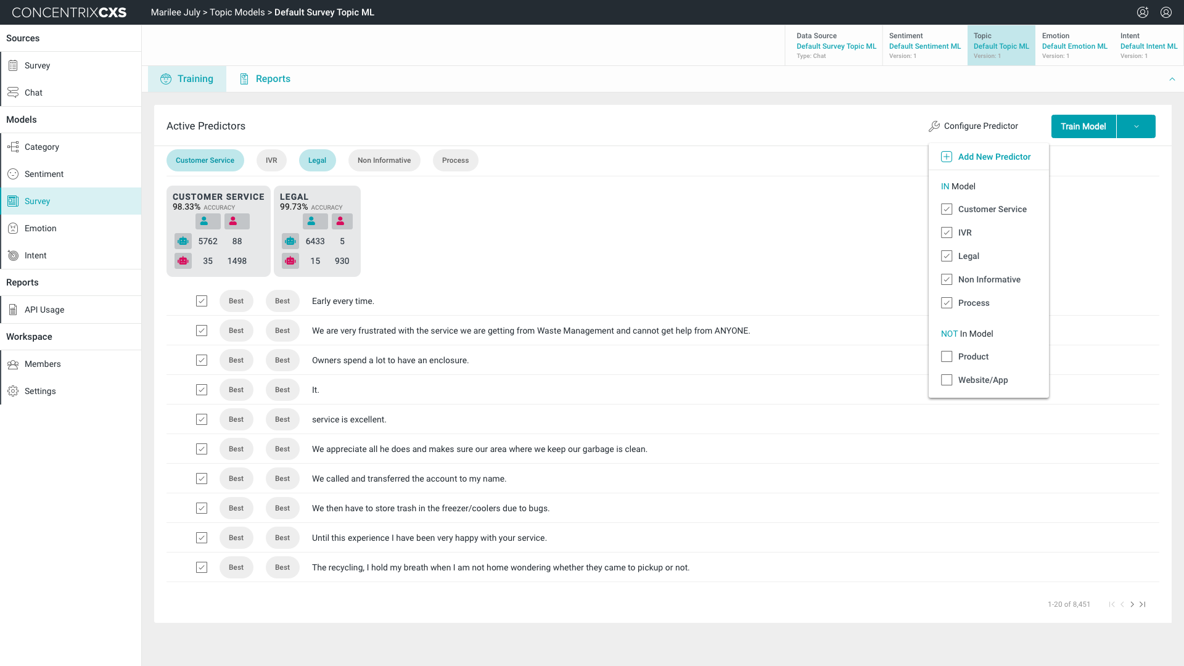Open the Emotion model sidebar icon

(13, 228)
